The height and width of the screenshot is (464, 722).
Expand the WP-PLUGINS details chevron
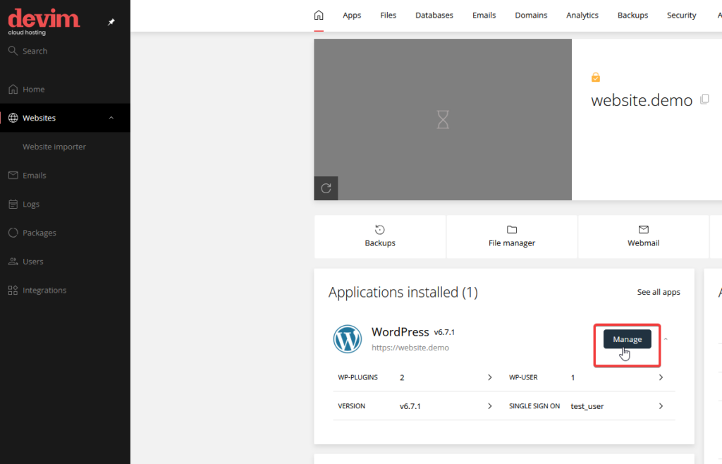pos(489,377)
